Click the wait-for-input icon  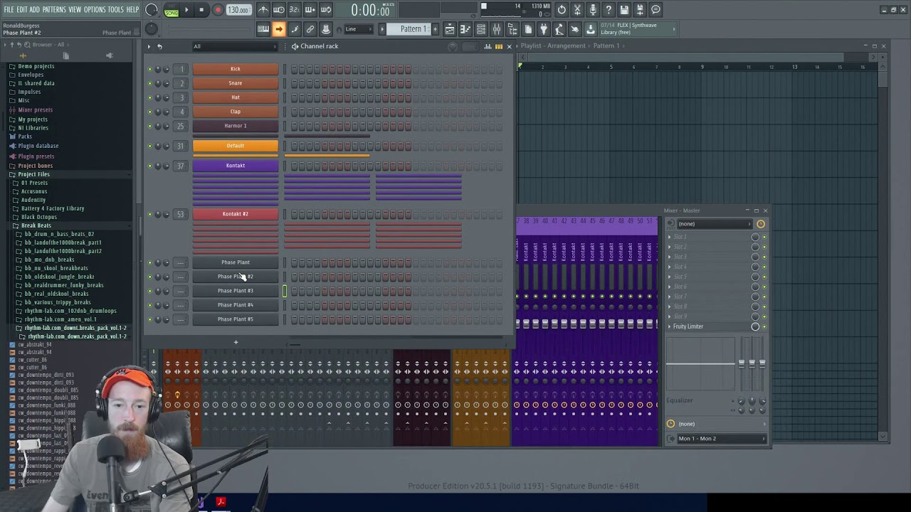click(279, 10)
